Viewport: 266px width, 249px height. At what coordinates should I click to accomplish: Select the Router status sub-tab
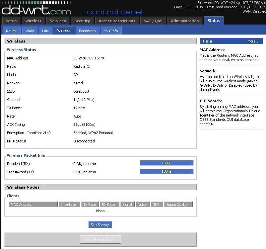(x=12, y=31)
